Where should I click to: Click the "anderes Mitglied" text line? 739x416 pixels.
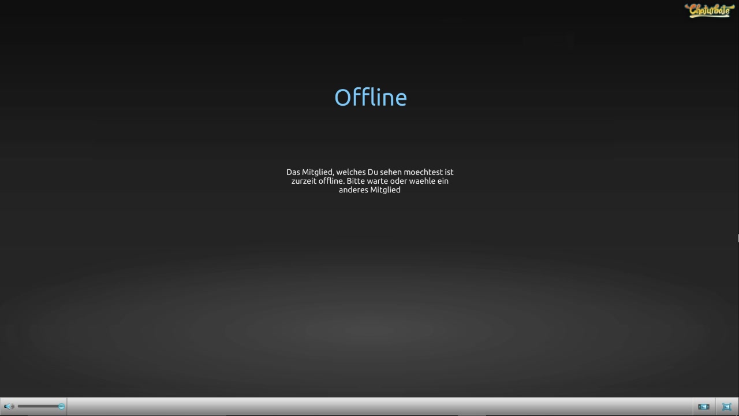tap(369, 190)
